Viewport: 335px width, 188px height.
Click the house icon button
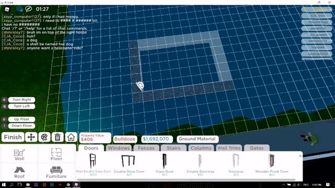(x=71, y=137)
